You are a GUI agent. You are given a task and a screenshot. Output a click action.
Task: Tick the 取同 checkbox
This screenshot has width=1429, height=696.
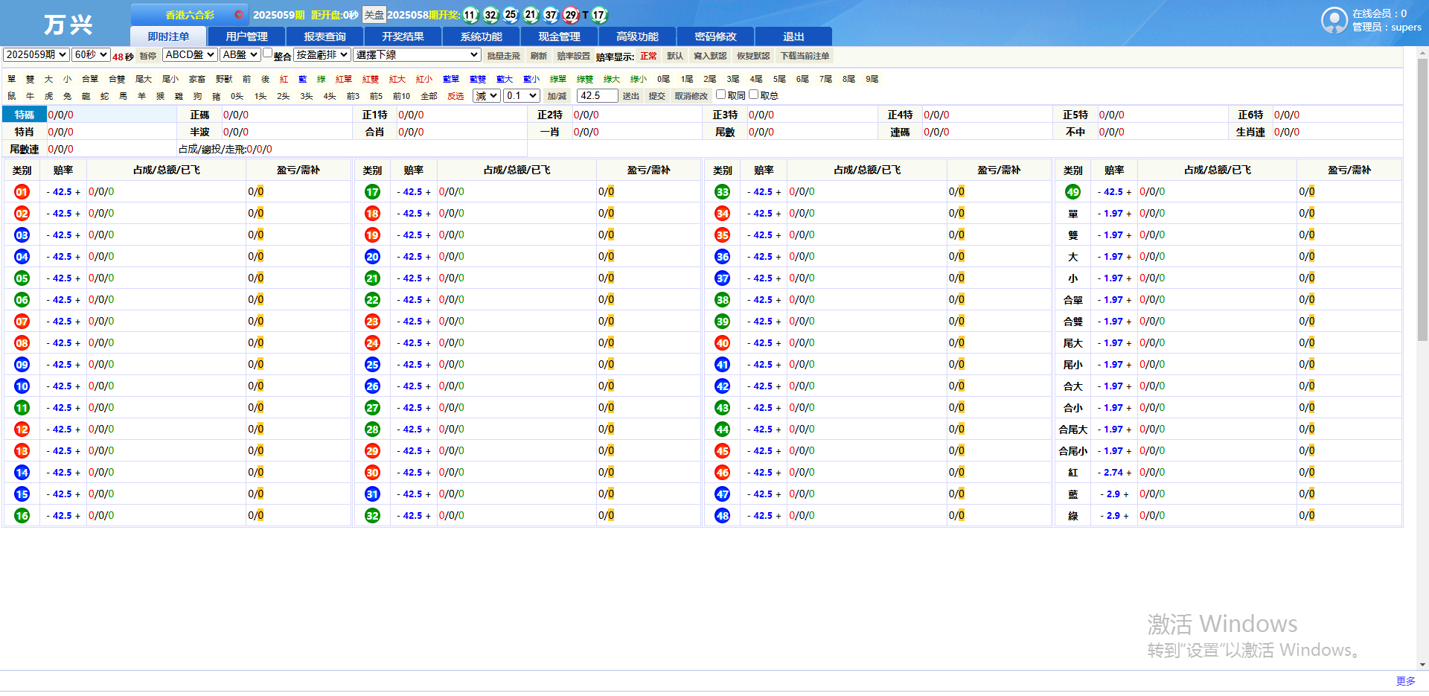coord(720,95)
